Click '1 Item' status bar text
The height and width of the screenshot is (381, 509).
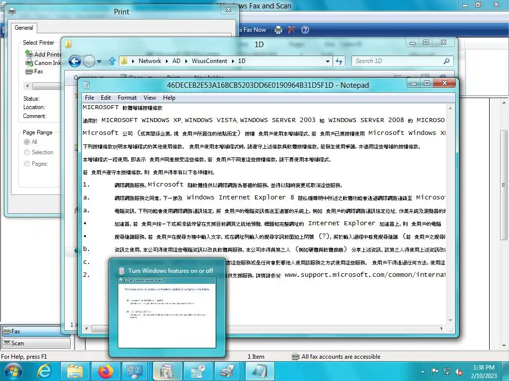pyautogui.click(x=256, y=357)
